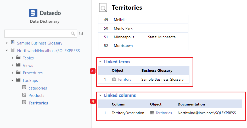
Task: Click the Sample Business Glossary book icon
Action: coord(13,43)
